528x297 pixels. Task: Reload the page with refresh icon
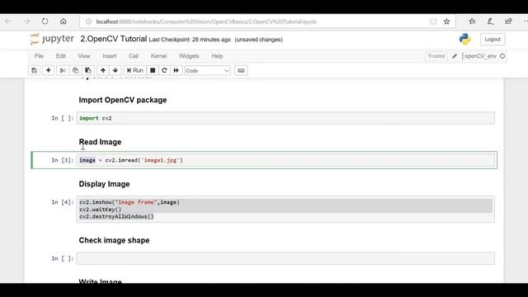click(x=45, y=21)
